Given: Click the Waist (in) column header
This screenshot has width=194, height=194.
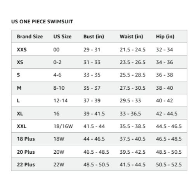Looking at the screenshot, I should click(x=131, y=36).
